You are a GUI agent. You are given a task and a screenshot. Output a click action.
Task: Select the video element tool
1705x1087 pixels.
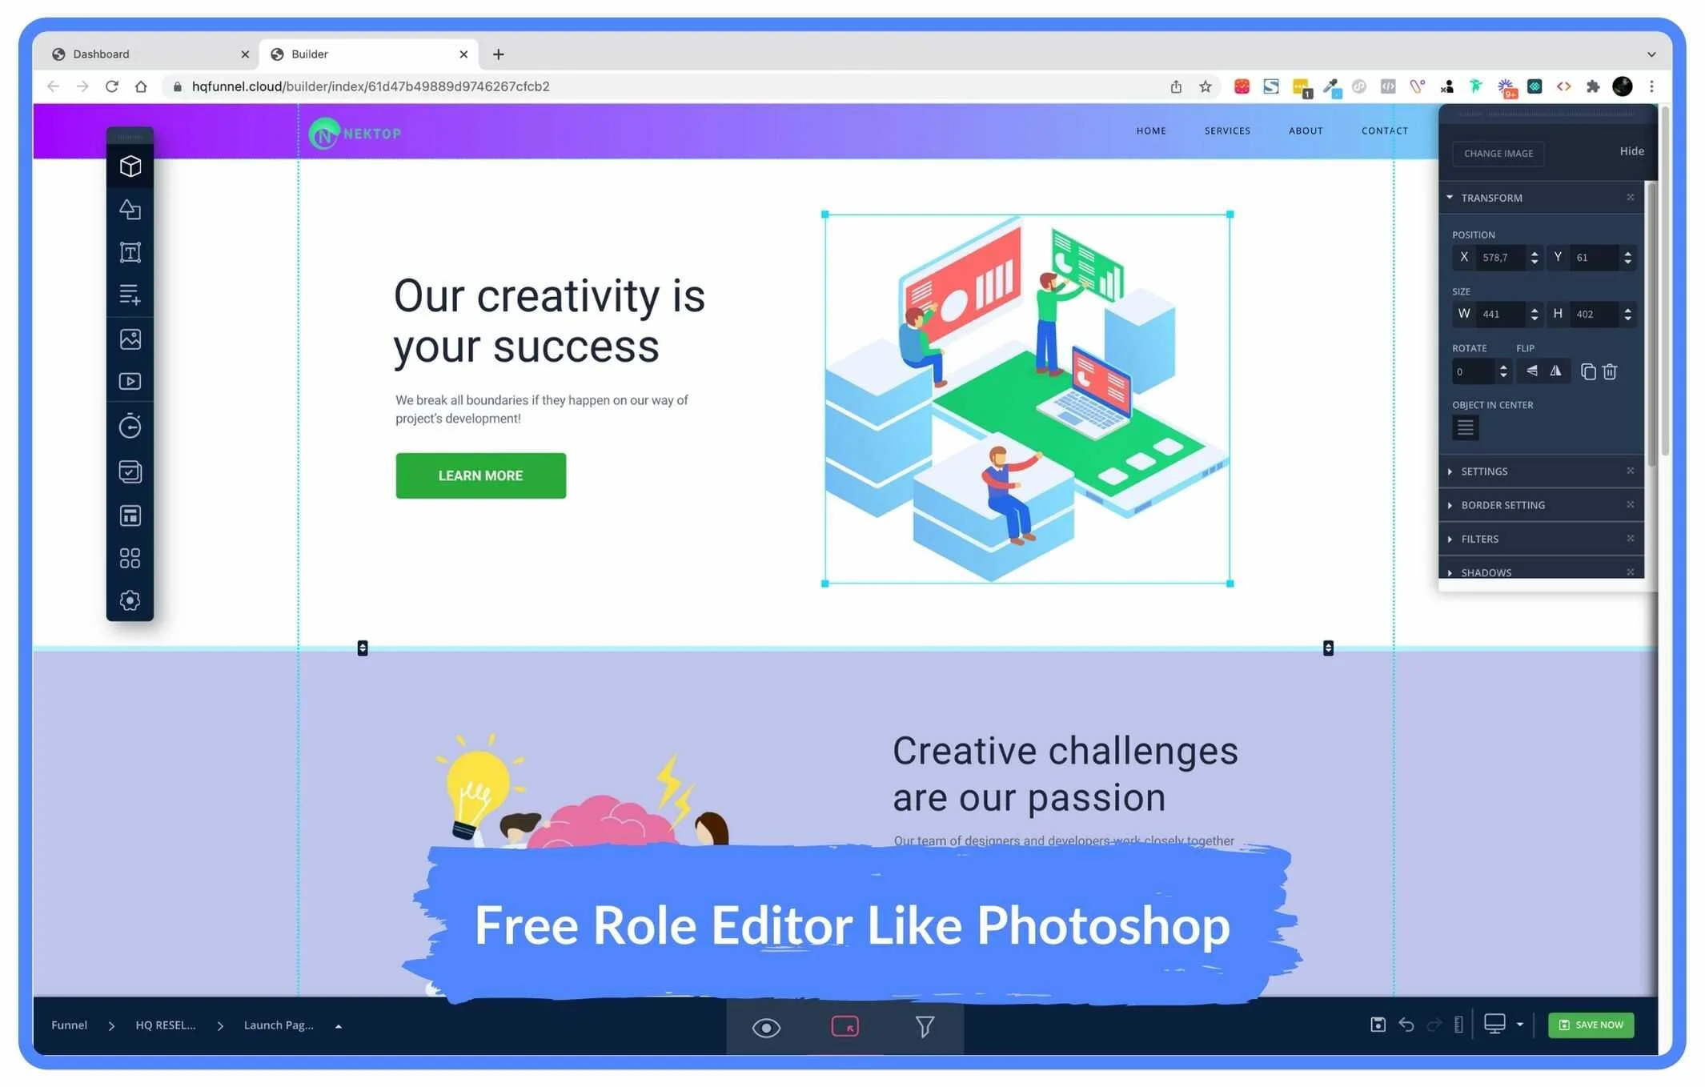(130, 381)
